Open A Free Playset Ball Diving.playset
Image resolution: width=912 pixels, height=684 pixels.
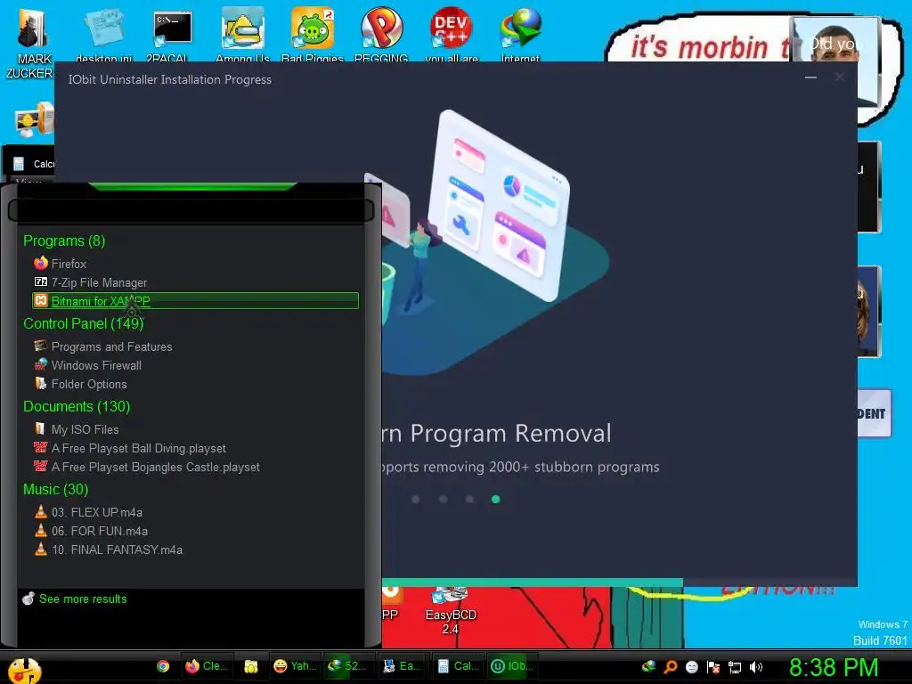[x=130, y=448]
